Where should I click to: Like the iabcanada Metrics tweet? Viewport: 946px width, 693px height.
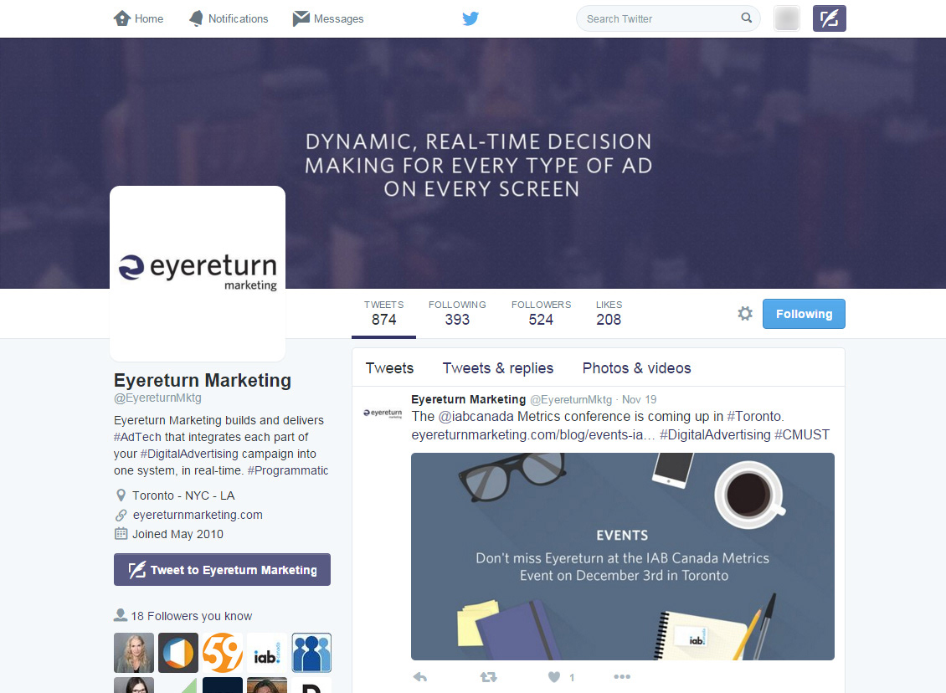pyautogui.click(x=554, y=677)
